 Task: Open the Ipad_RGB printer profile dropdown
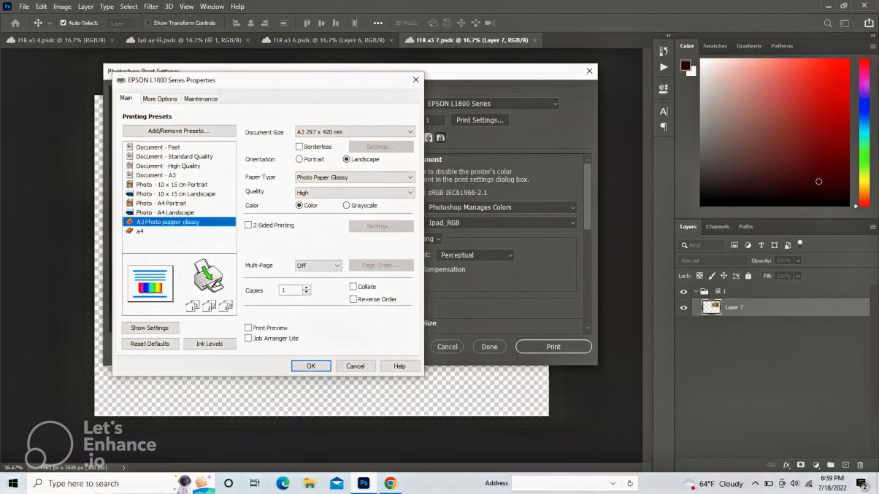pos(501,223)
